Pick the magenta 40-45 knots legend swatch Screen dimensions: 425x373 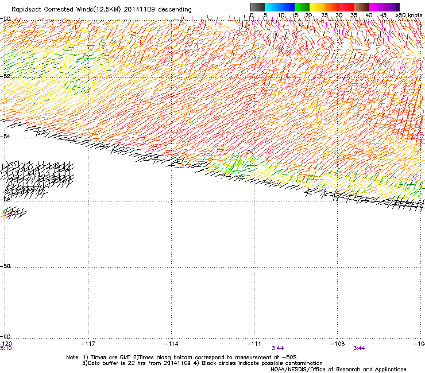[377, 7]
